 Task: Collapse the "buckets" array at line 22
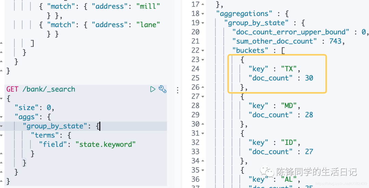click(x=203, y=51)
